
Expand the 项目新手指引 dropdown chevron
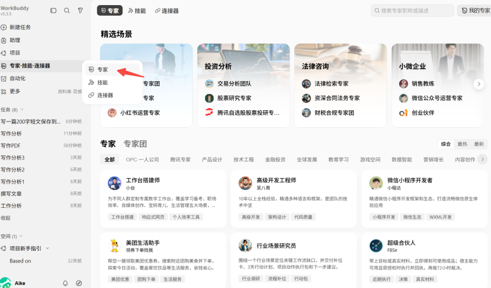[48, 248]
